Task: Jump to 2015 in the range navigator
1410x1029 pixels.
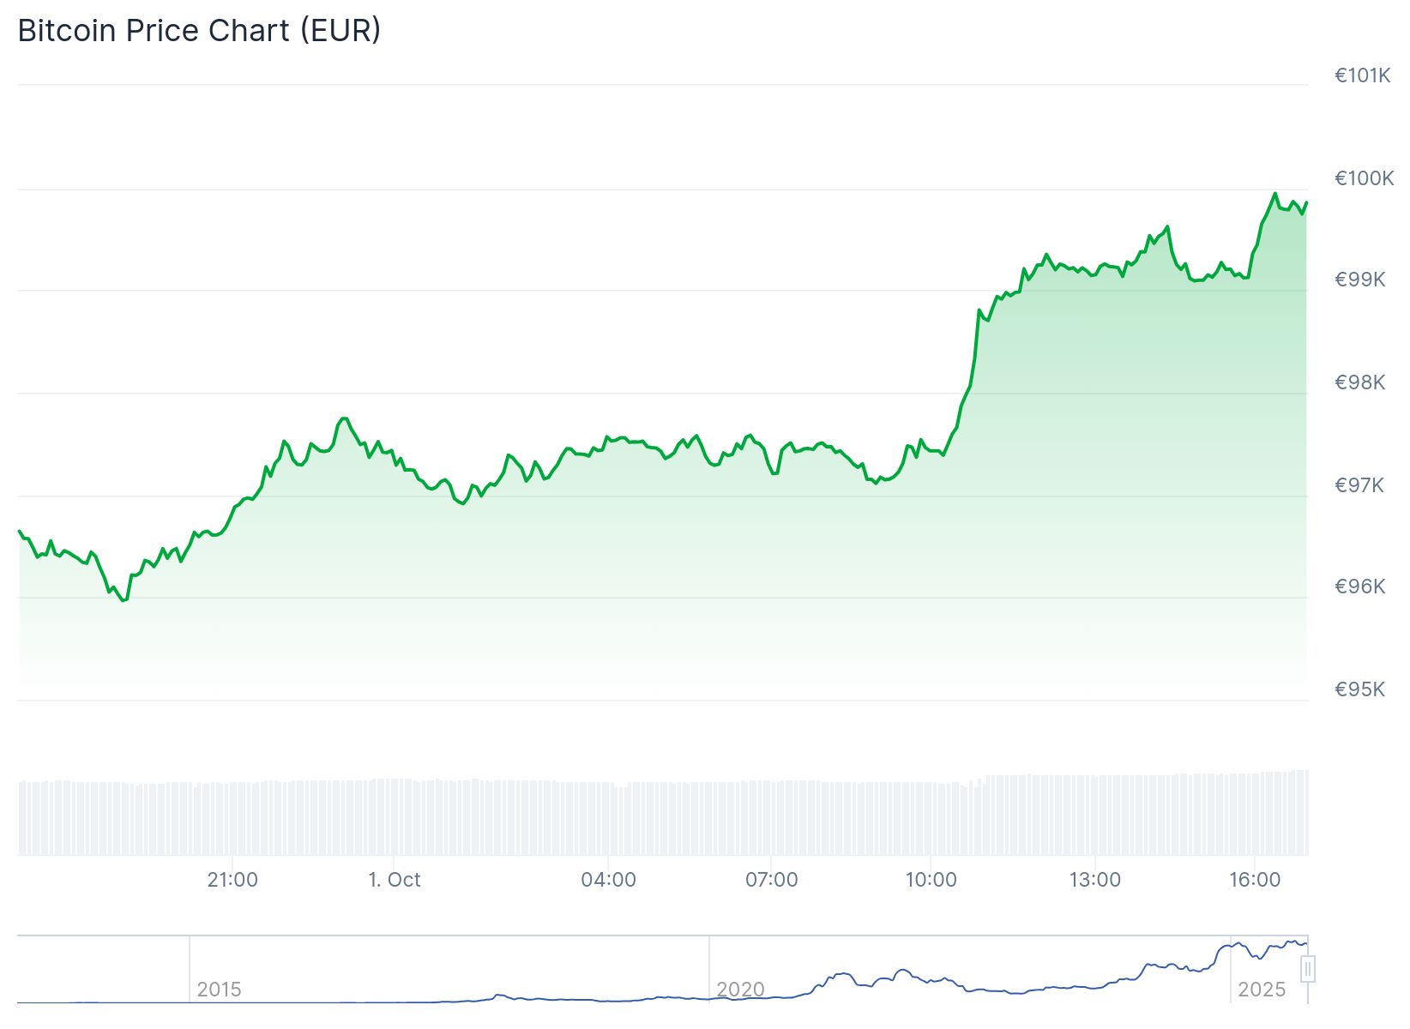Action: pyautogui.click(x=219, y=990)
